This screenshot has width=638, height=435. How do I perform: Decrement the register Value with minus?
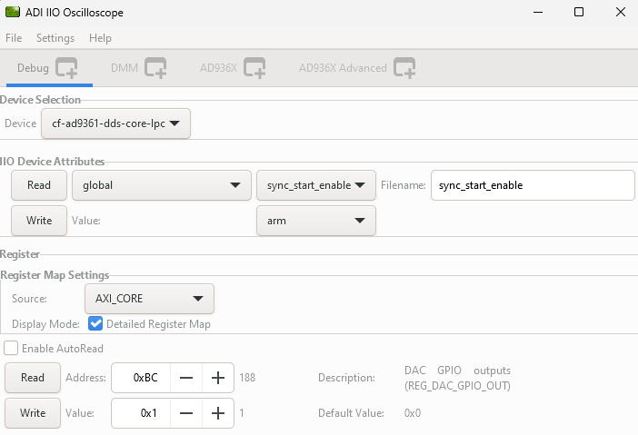[186, 413]
